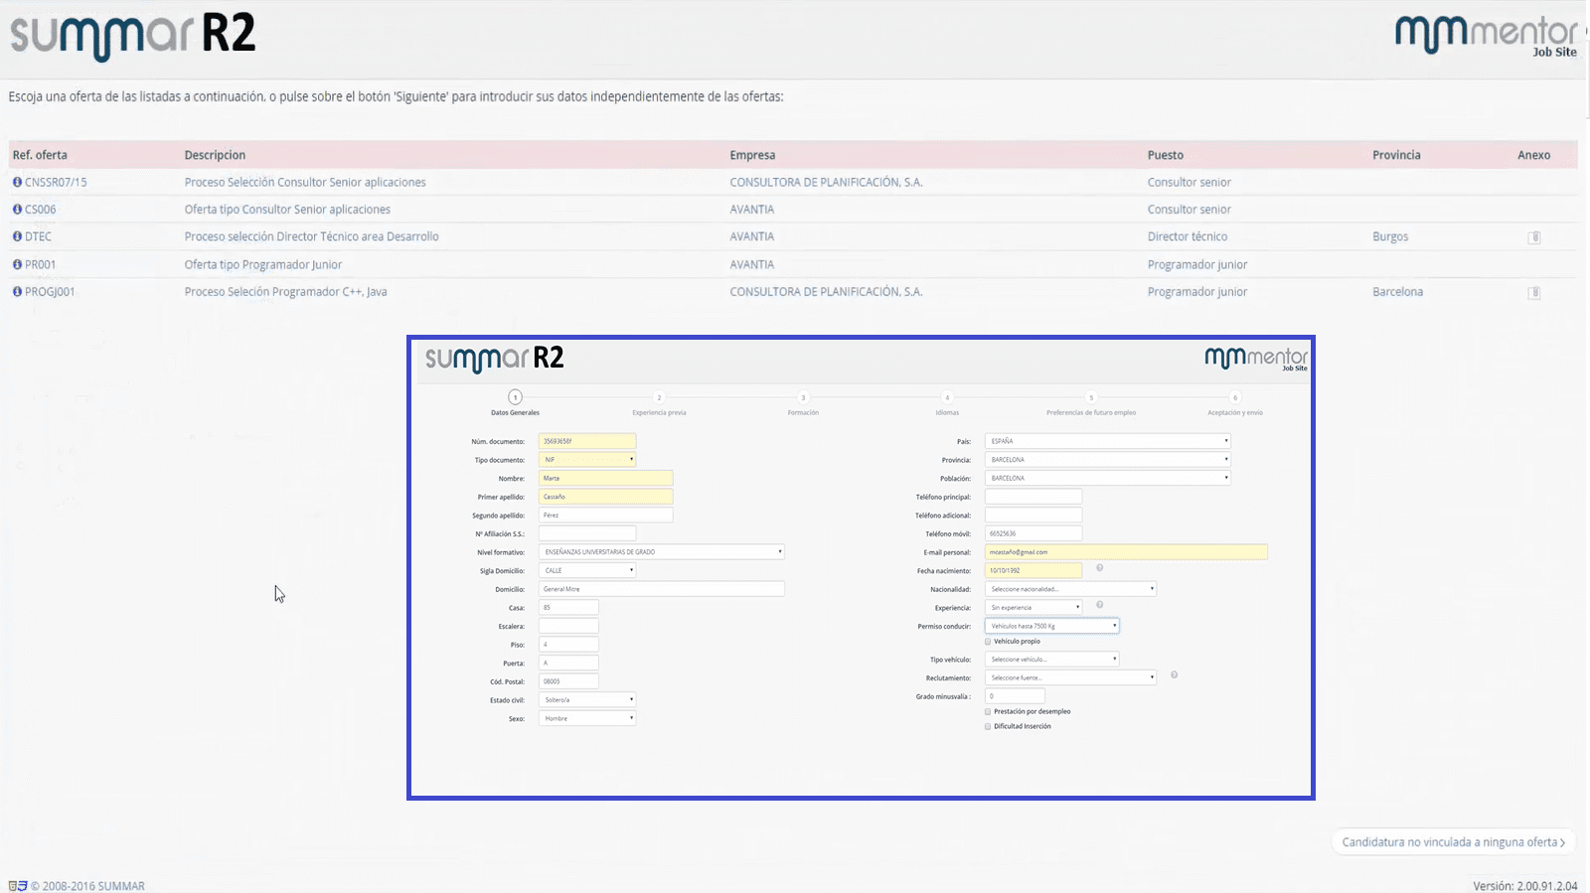Screen dimensions: 1590x893
Task: Click the help icon next to Reclutamiento dropdown
Action: [1174, 675]
